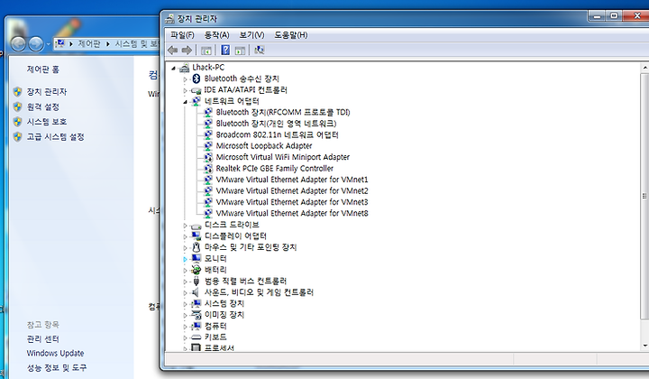Select Bluetooth 장치(RFCOMM 프로토콜 TDI)
The width and height of the screenshot is (649, 379).
click(x=283, y=113)
